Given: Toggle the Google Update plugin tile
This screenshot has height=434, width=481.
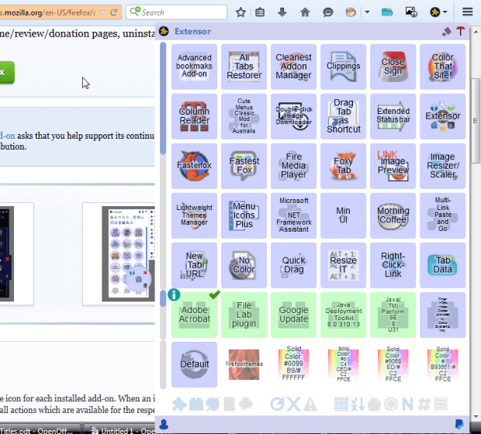Looking at the screenshot, I should 293,315.
